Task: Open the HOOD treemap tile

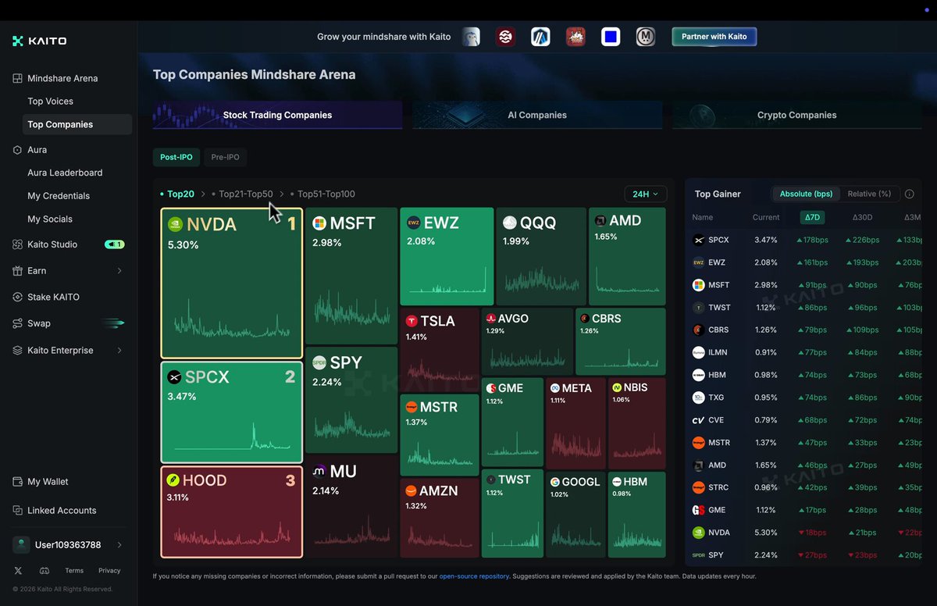Action: tap(231, 512)
